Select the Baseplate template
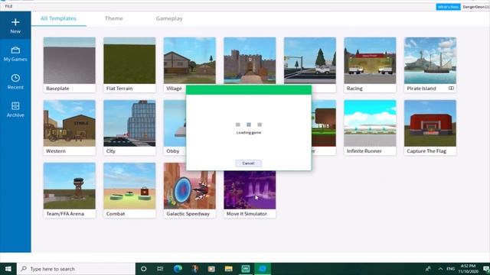 [70, 65]
